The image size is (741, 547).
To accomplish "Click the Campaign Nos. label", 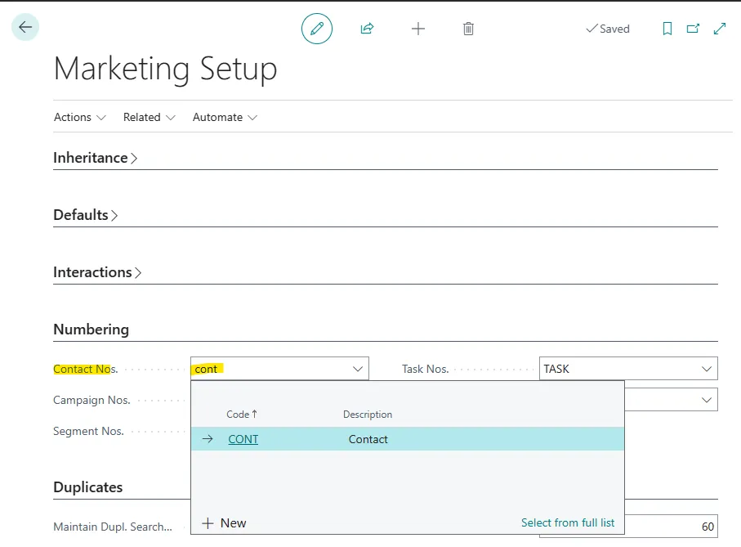I will pyautogui.click(x=92, y=400).
